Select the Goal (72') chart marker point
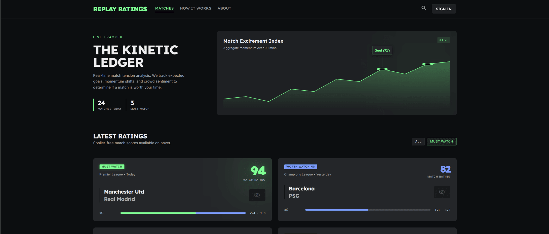This screenshot has width=549, height=234. pos(382,69)
